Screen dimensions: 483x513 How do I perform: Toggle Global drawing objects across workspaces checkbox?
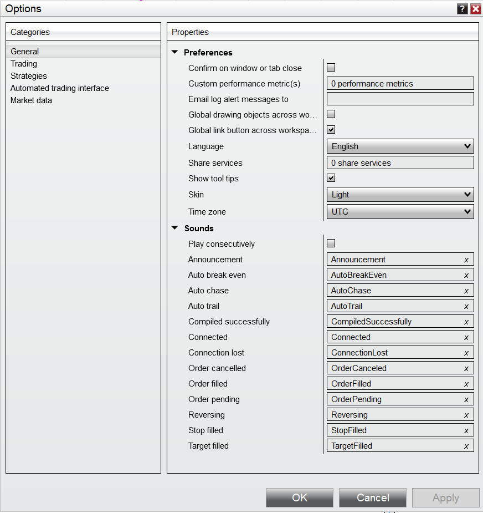(x=331, y=114)
